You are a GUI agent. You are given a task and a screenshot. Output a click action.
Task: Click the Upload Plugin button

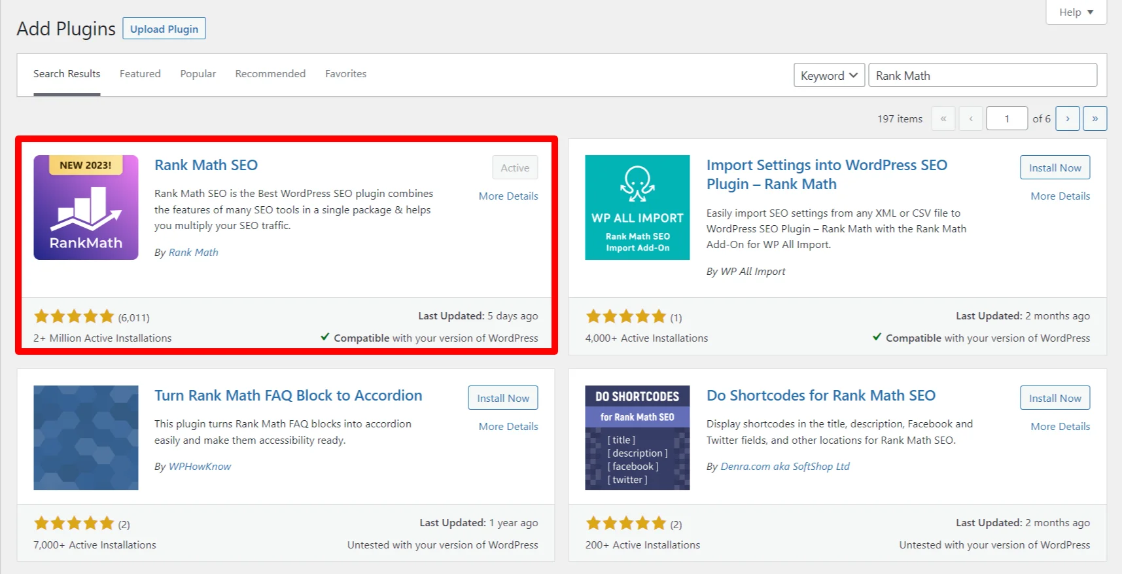tap(164, 29)
